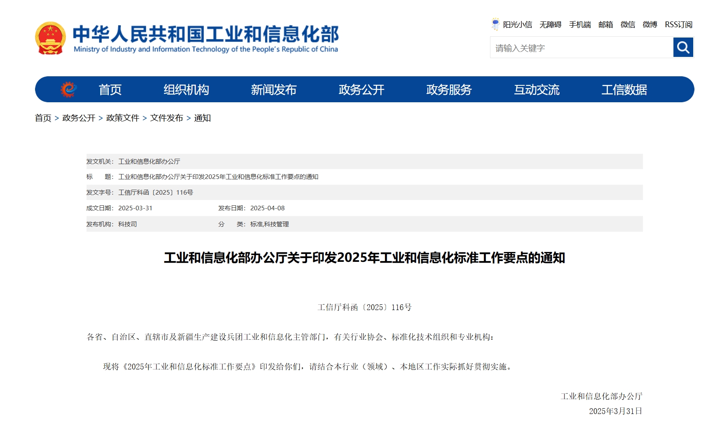
Task: Click the magnifying glass search icon
Action: coord(683,47)
